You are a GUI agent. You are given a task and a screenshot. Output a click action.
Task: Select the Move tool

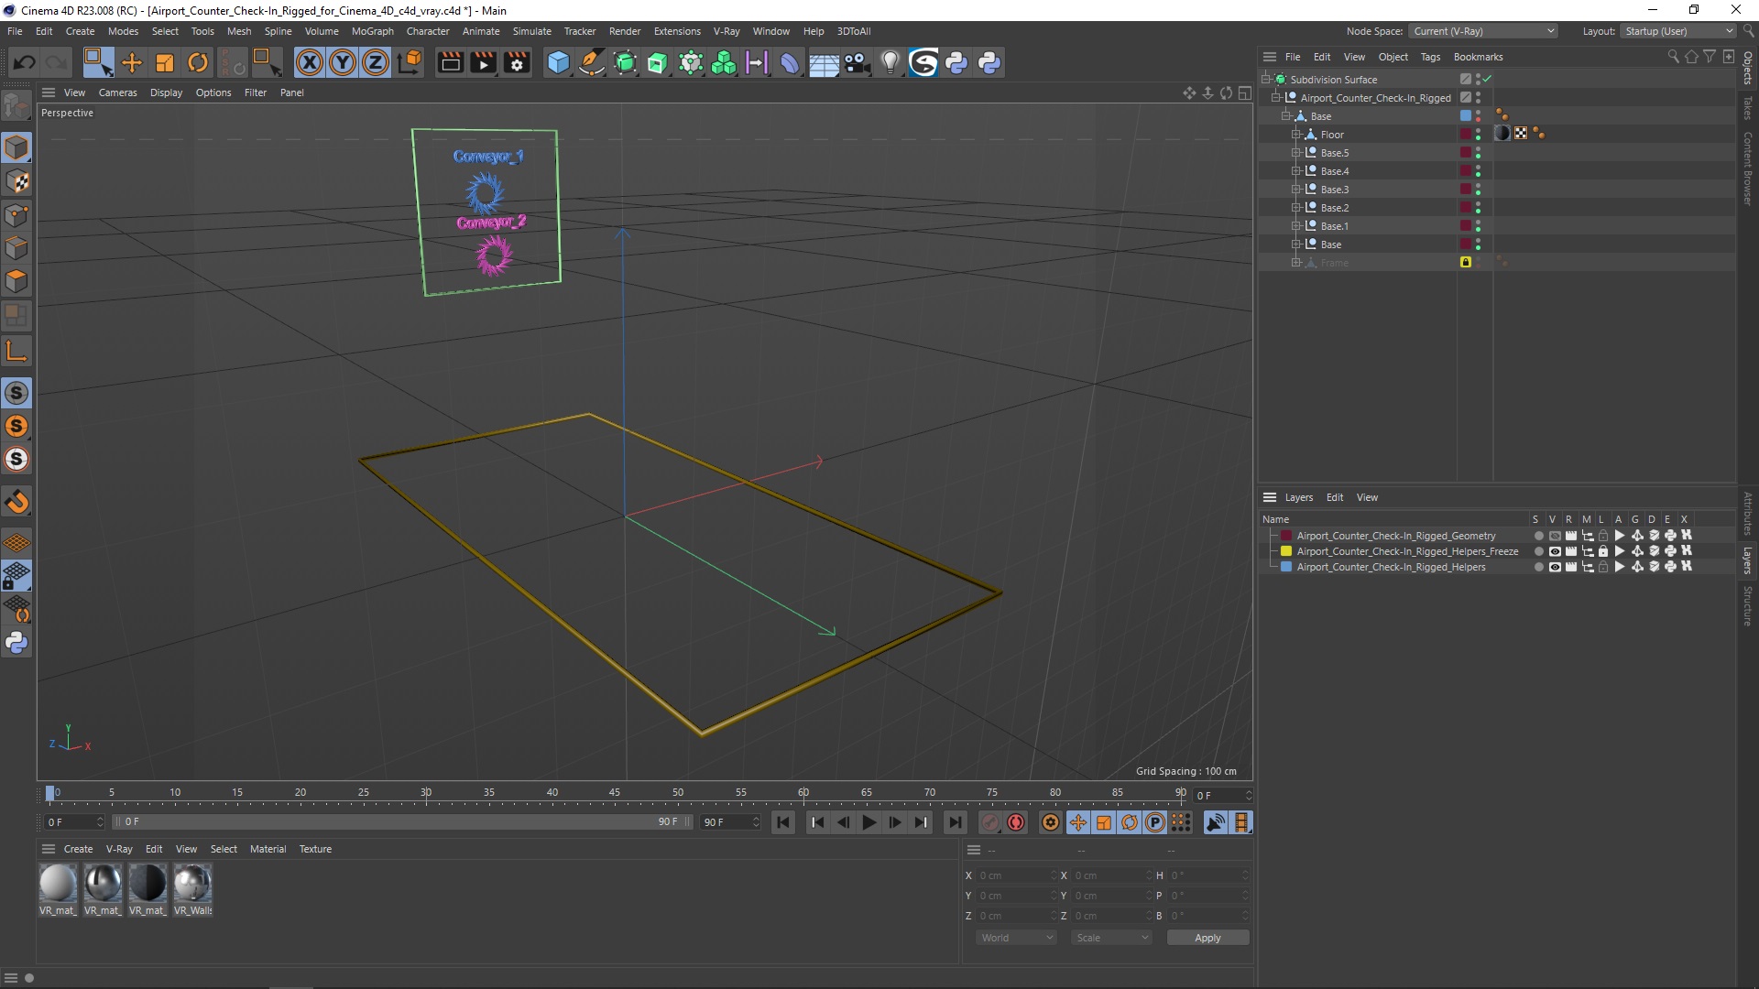tap(132, 62)
